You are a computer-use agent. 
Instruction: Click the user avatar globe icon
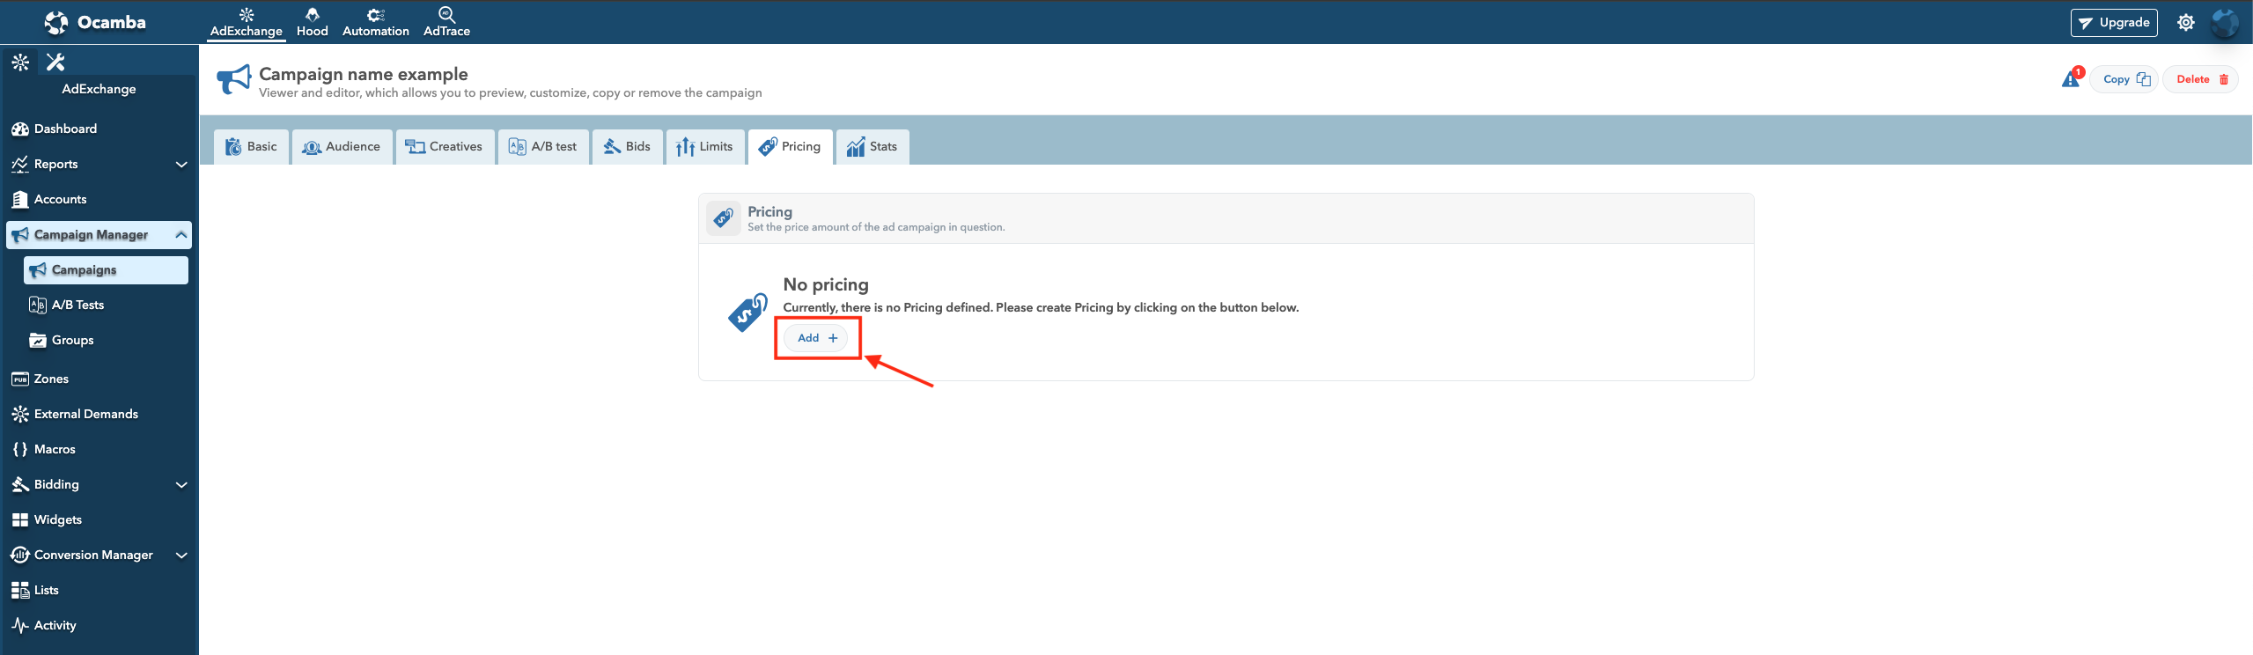(2224, 23)
